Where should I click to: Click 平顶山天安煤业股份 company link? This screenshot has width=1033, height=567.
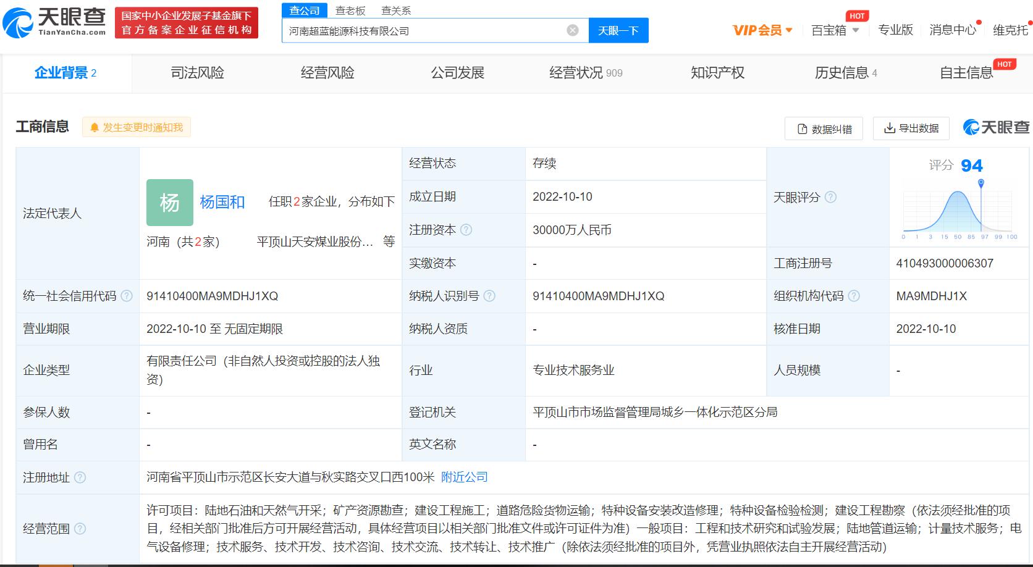click(x=315, y=241)
